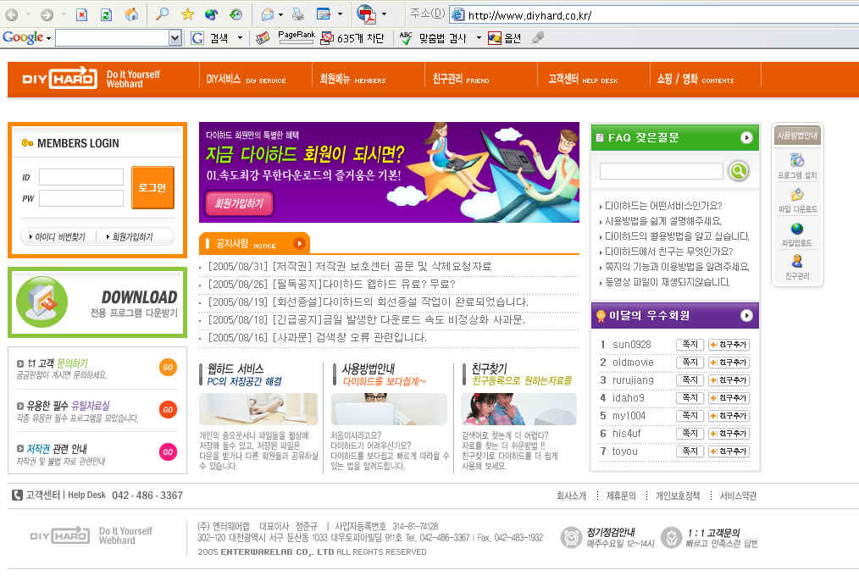Image resolution: width=859 pixels, height=576 pixels.
Task: Click the Google toolbar highlighter pen icon
Action: pos(538,38)
